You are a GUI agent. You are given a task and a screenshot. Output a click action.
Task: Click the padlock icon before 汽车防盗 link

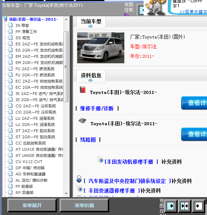[79, 179]
